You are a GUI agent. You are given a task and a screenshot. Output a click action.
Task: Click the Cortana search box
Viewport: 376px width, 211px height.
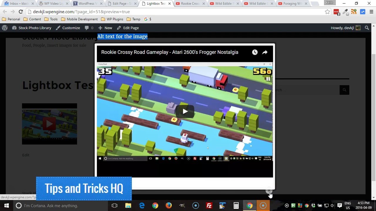point(61,205)
